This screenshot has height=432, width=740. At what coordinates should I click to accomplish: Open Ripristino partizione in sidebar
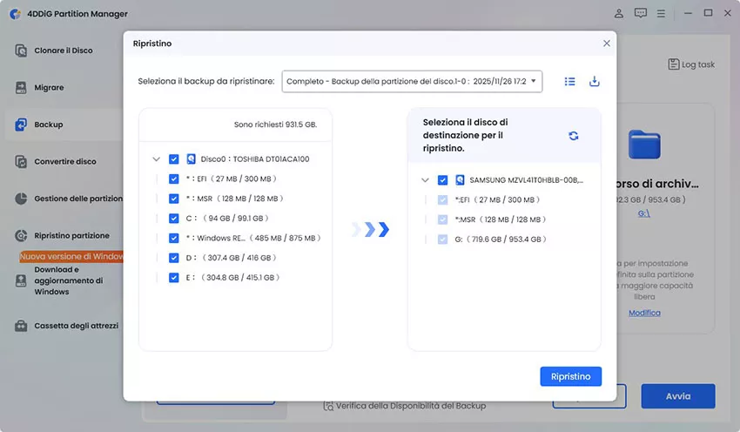[x=71, y=235]
